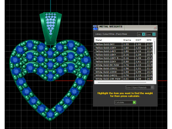
Task: Select the Yellow Gold:18KY row
Action: point(124,54)
